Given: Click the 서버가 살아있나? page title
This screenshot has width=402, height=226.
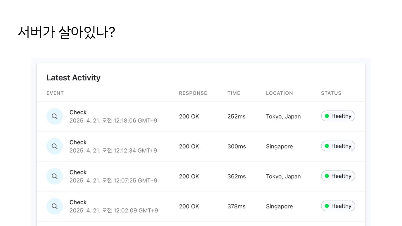Looking at the screenshot, I should pos(66,32).
